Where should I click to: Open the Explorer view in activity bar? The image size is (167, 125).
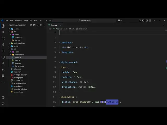(x=3, y=26)
